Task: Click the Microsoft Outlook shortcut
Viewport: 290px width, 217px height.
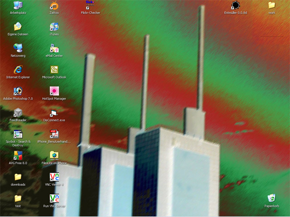Action: (54, 70)
